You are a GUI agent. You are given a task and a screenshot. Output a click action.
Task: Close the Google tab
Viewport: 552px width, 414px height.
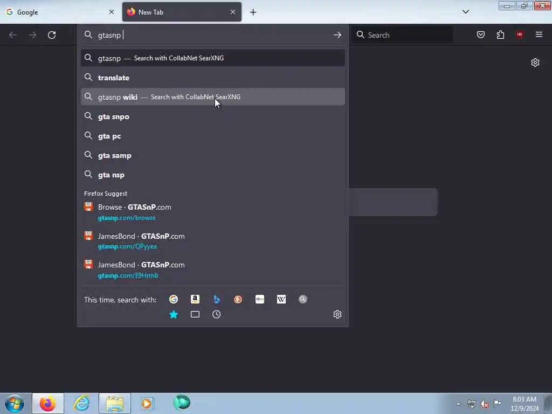click(x=112, y=12)
